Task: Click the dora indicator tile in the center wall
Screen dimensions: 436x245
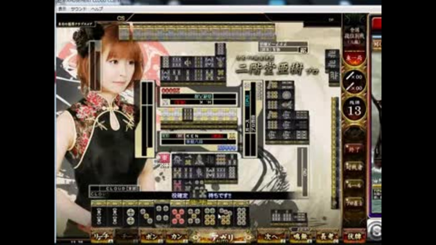Action: click(188, 114)
